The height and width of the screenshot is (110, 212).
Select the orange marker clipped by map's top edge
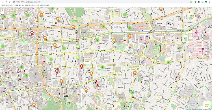tap(161, 9)
